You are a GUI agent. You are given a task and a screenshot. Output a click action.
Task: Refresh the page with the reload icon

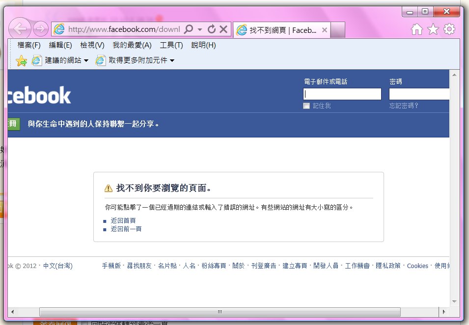[x=212, y=29]
